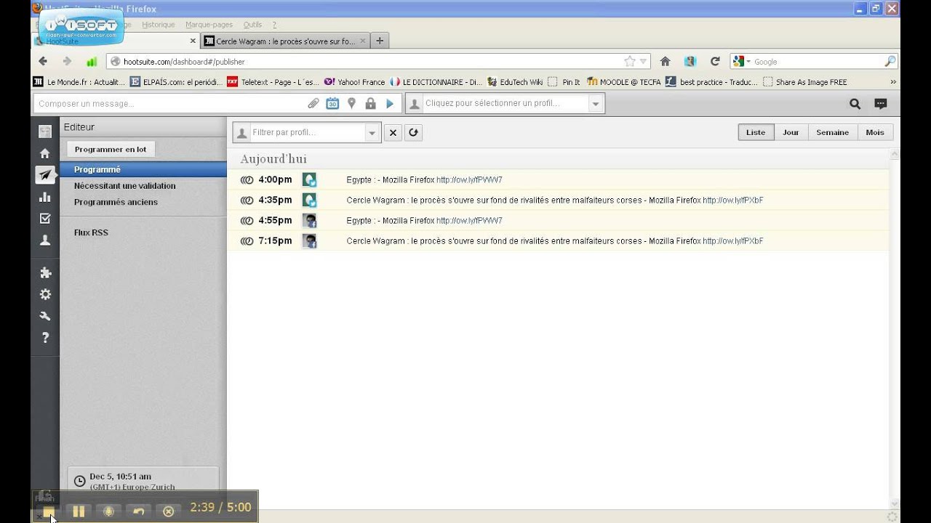931x523 pixels.
Task: Open Programmés anciens section
Action: 116,202
